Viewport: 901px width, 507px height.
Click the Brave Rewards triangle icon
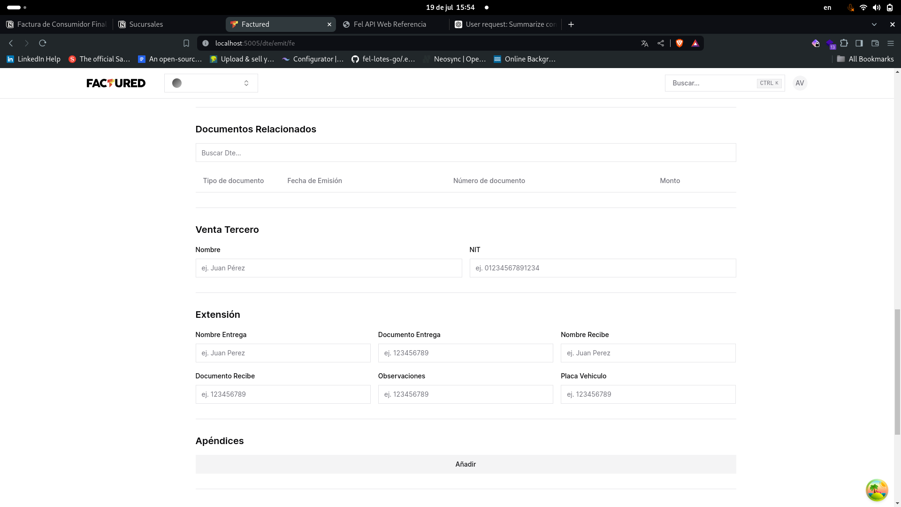tap(695, 43)
